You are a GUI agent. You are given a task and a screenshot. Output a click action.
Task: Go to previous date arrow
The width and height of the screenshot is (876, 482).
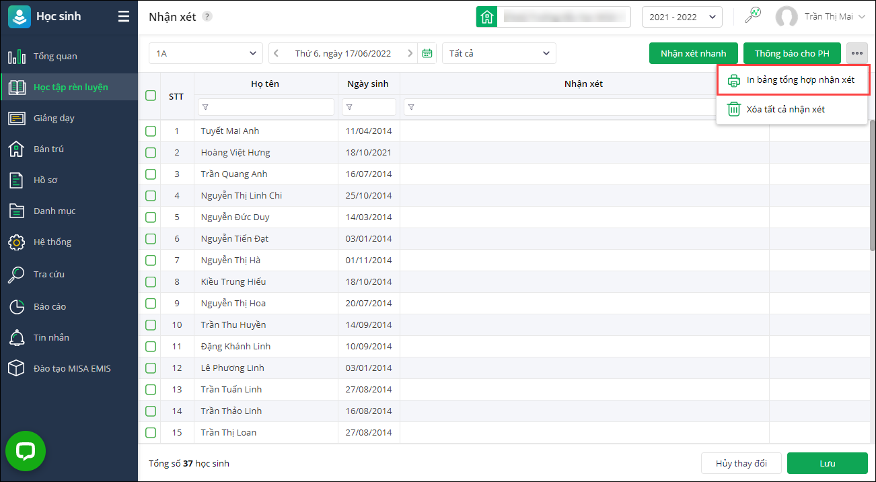click(x=277, y=53)
